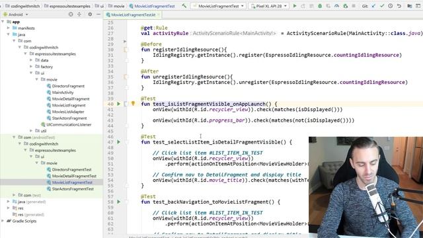Image resolution: width=423 pixels, height=238 pixels.
Task: Click the Make Project hammer icon
Action: (x=184, y=6)
